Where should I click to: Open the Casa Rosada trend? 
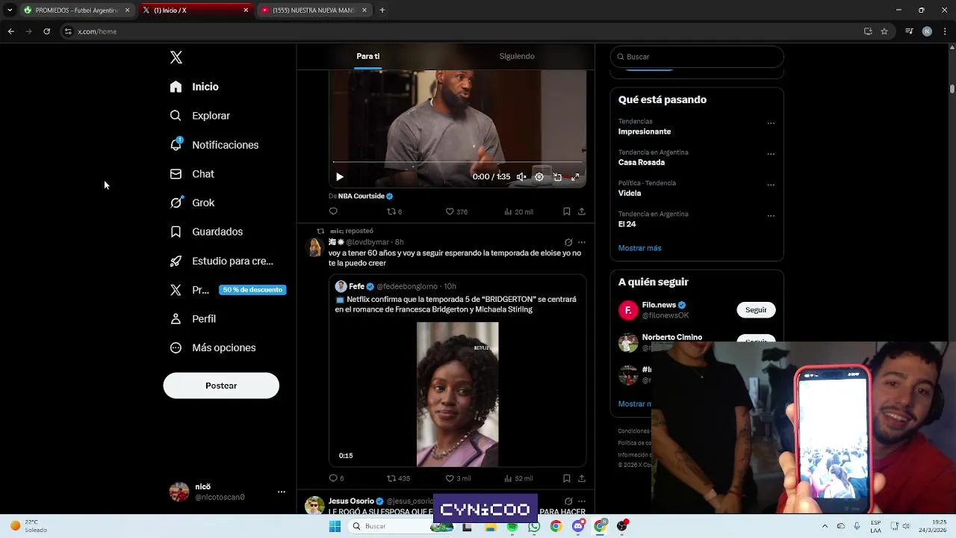642,162
